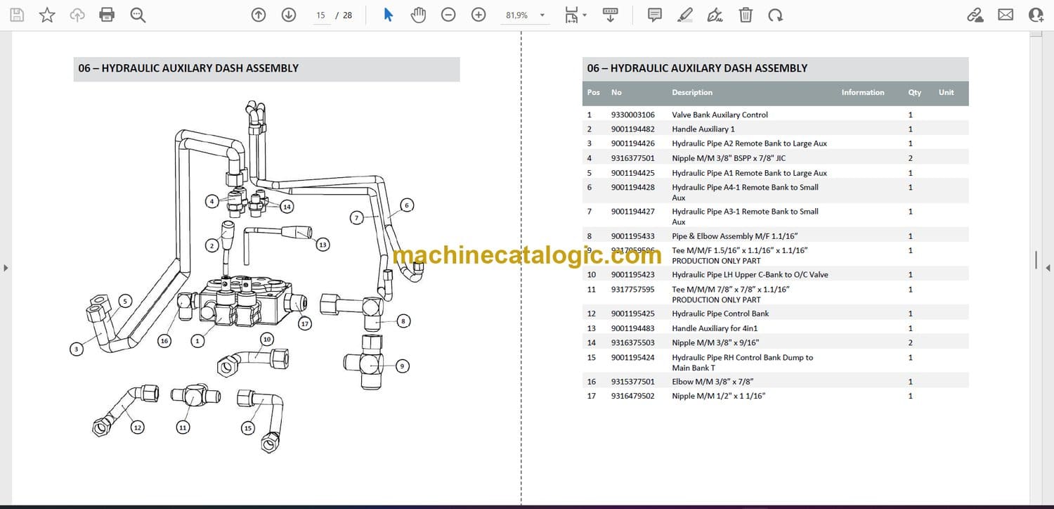Select 'Nipple M/M 1/2" x 1 1/16"' description

tap(718, 396)
